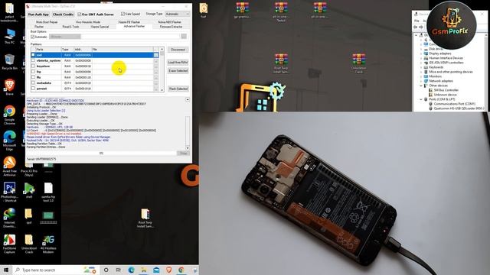Check the vbmeta_system partition checkbox

pos(33,60)
